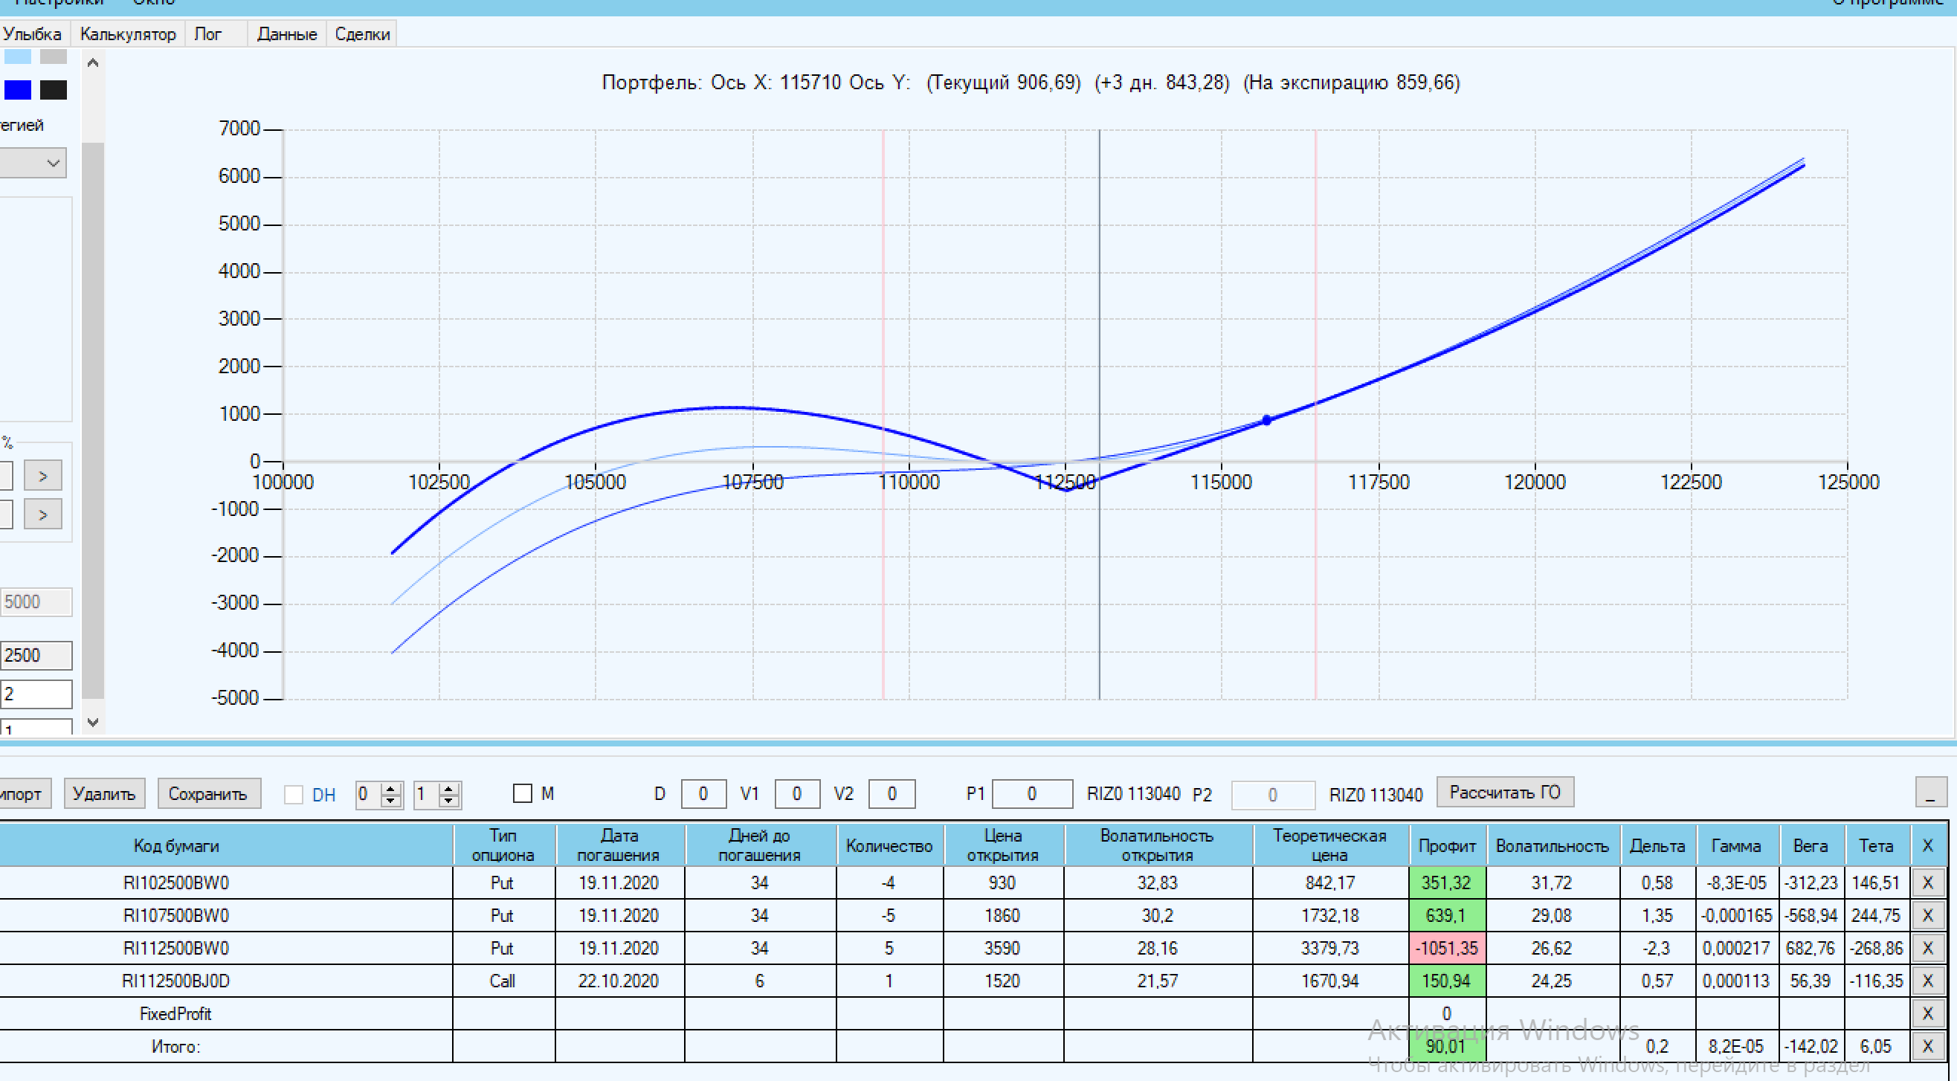Tick the M checkbox

pos(523,794)
